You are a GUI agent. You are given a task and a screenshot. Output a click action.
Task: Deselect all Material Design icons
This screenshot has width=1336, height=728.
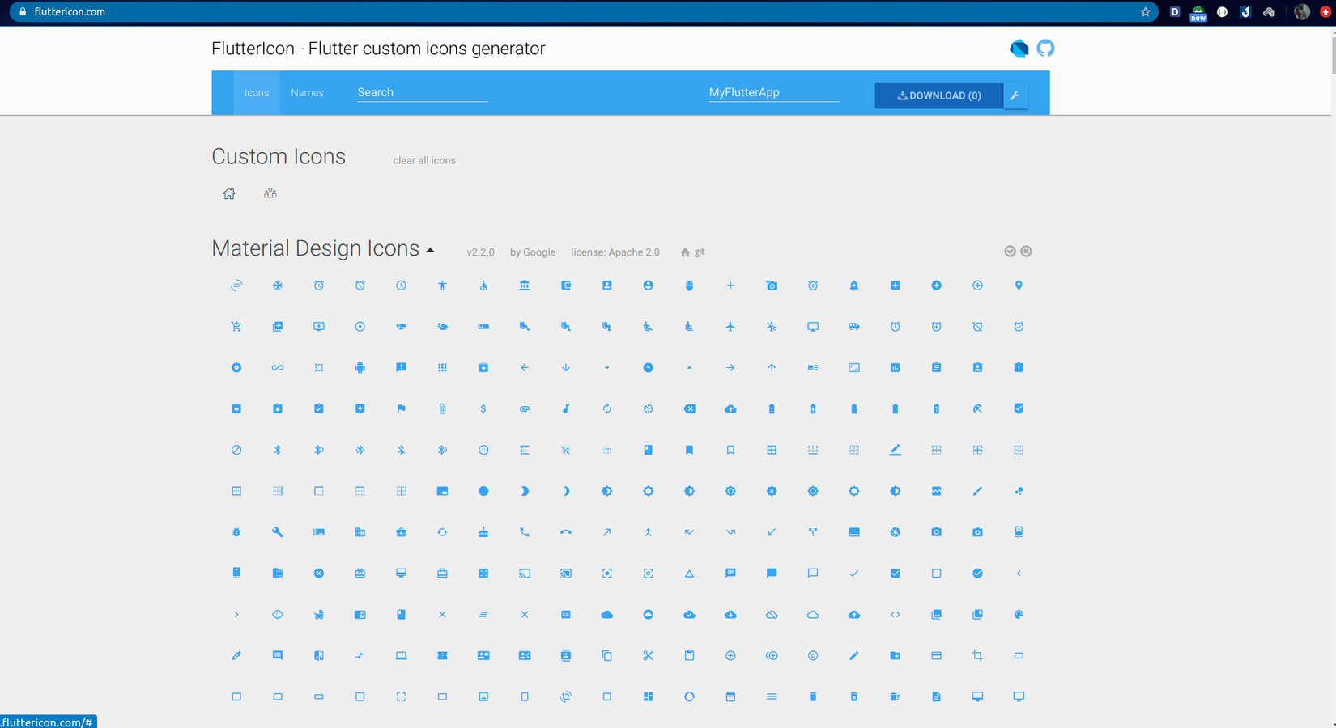click(1026, 252)
